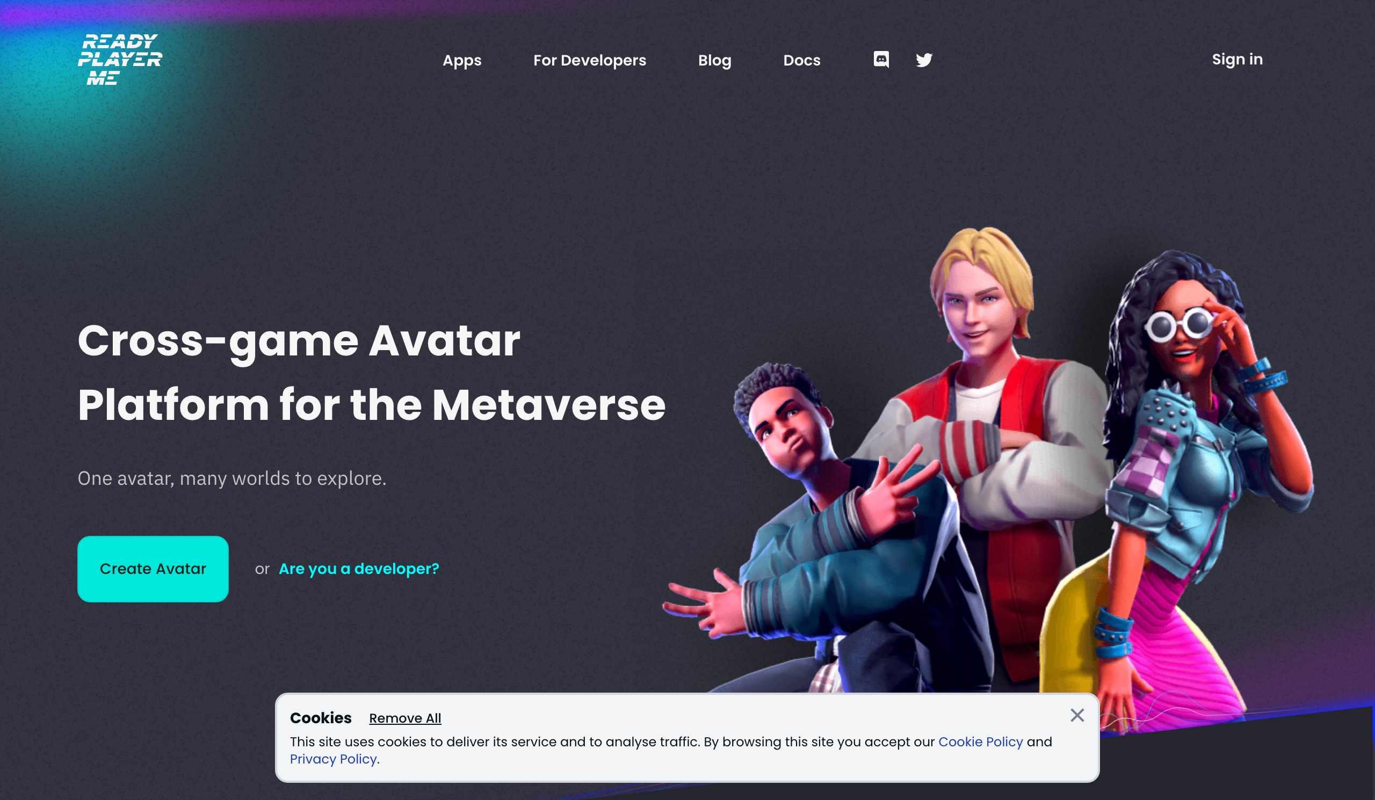Open the For Developers menu item
The height and width of the screenshot is (800, 1375).
[x=589, y=60]
